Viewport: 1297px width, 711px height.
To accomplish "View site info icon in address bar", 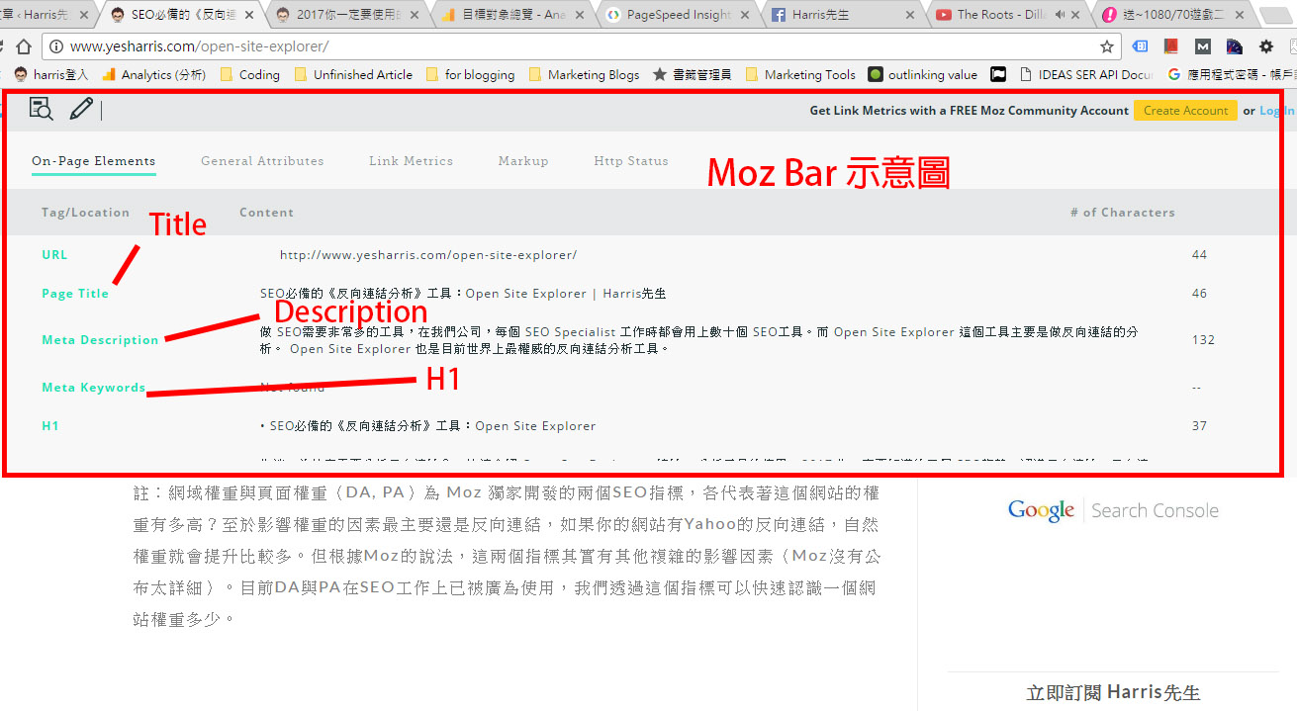I will tap(56, 46).
